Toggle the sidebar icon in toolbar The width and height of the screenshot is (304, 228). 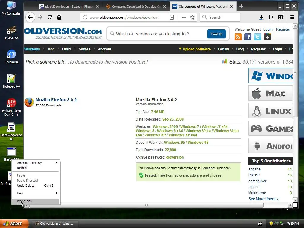click(x=281, y=17)
